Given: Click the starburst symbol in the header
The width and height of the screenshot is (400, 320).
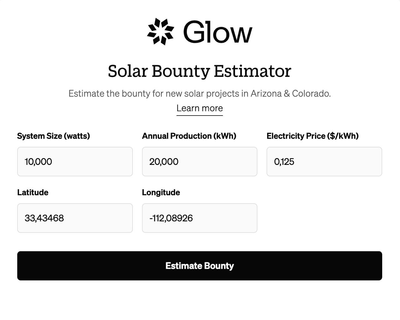Looking at the screenshot, I should (160, 31).
